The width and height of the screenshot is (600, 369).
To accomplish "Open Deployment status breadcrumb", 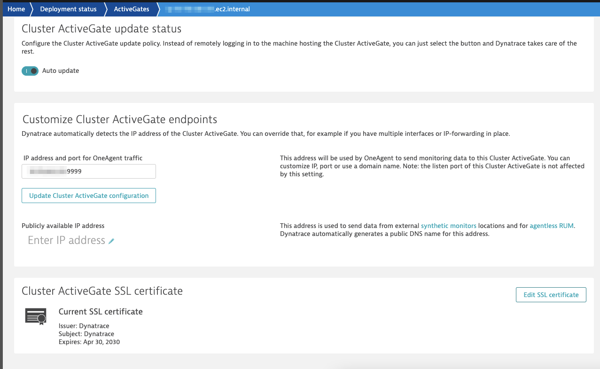I will pyautogui.click(x=68, y=9).
